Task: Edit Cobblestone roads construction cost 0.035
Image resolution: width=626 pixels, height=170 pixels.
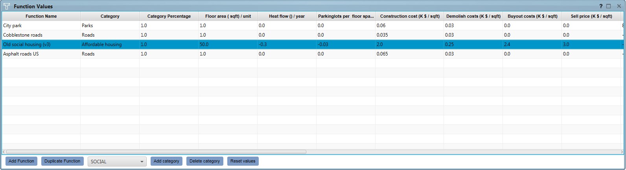Action: [x=410, y=35]
